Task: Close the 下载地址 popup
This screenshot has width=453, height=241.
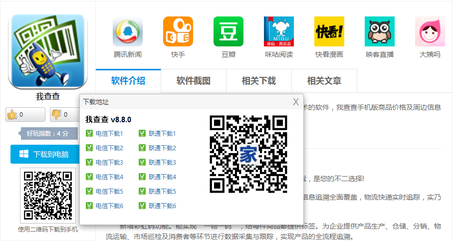Action: [296, 102]
